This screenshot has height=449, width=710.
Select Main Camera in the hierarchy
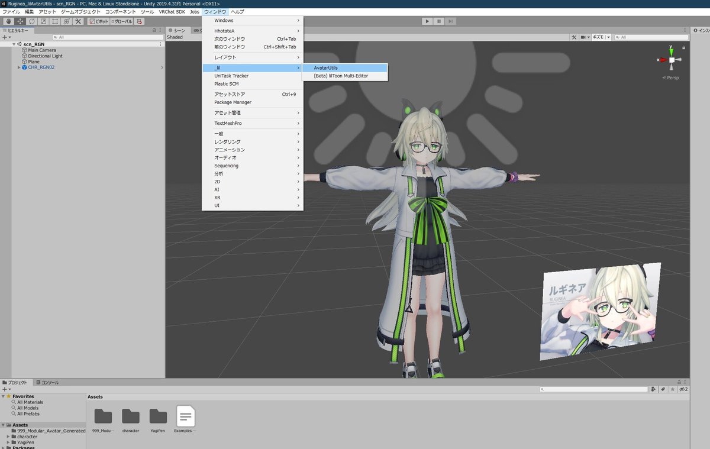42,50
